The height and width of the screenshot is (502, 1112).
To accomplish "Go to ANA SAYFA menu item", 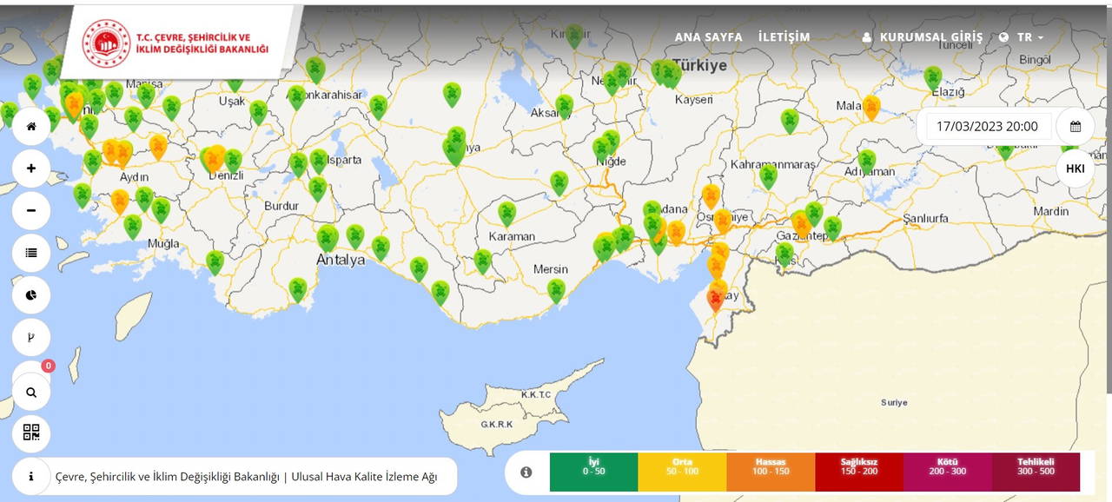I will [x=708, y=37].
